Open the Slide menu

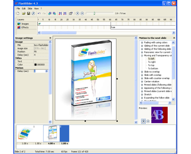pos(30,8)
